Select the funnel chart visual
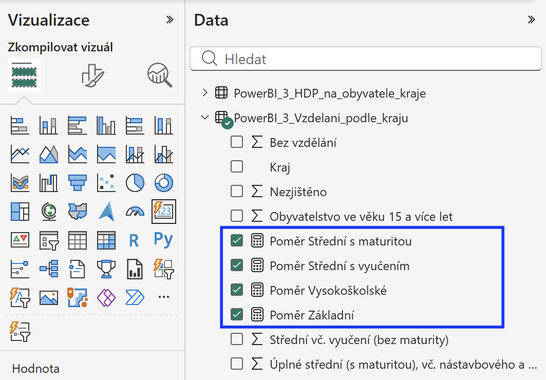Viewport: 546px width, 380px height. (78, 183)
